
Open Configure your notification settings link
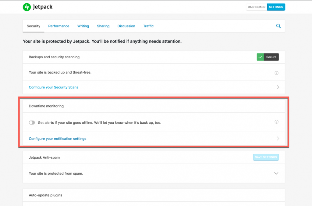point(58,139)
